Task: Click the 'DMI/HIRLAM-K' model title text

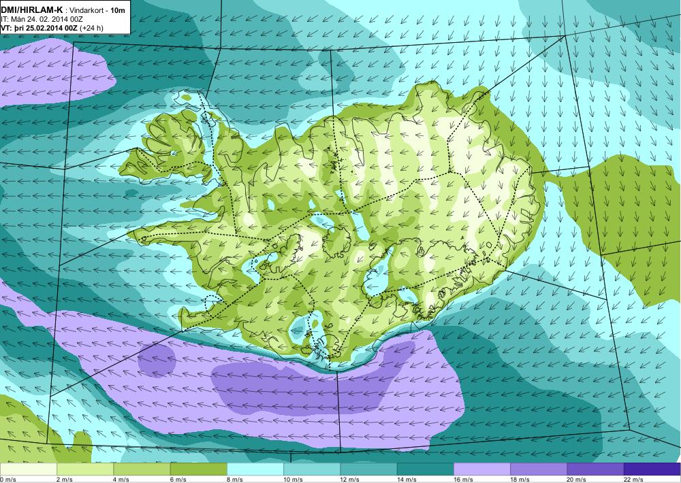Action: [32, 10]
